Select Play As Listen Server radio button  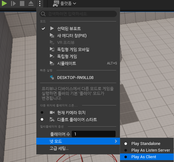point(126,150)
